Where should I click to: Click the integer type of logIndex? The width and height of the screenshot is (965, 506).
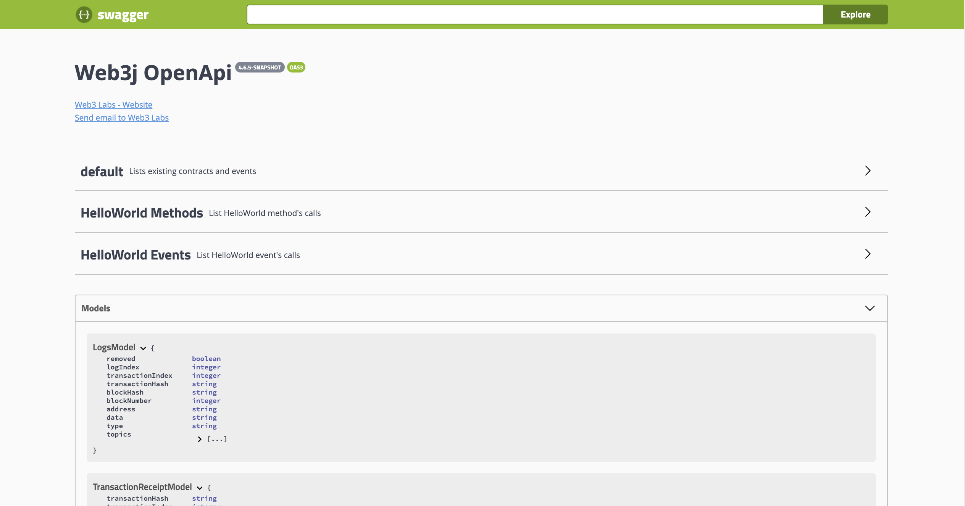[206, 367]
